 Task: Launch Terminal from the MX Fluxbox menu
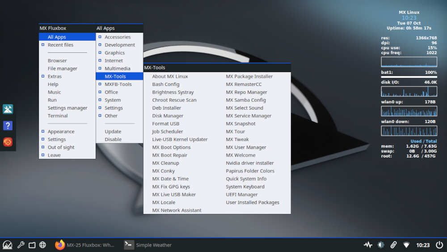[x=58, y=116]
